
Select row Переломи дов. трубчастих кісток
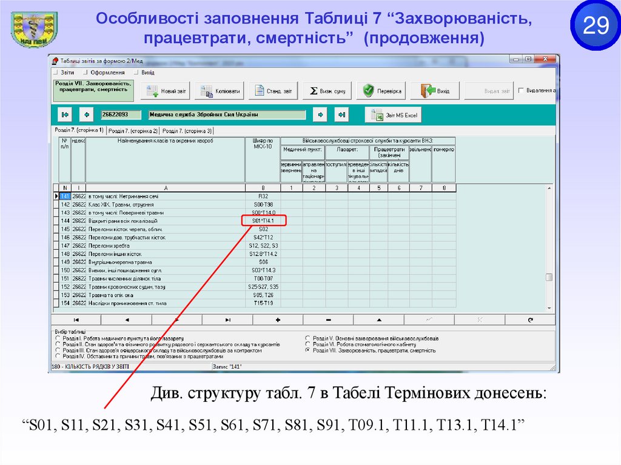255,237
